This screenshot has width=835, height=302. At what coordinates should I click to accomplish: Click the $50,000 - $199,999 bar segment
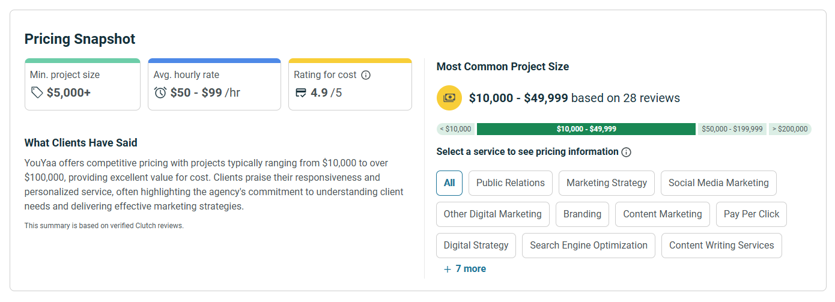(x=732, y=129)
